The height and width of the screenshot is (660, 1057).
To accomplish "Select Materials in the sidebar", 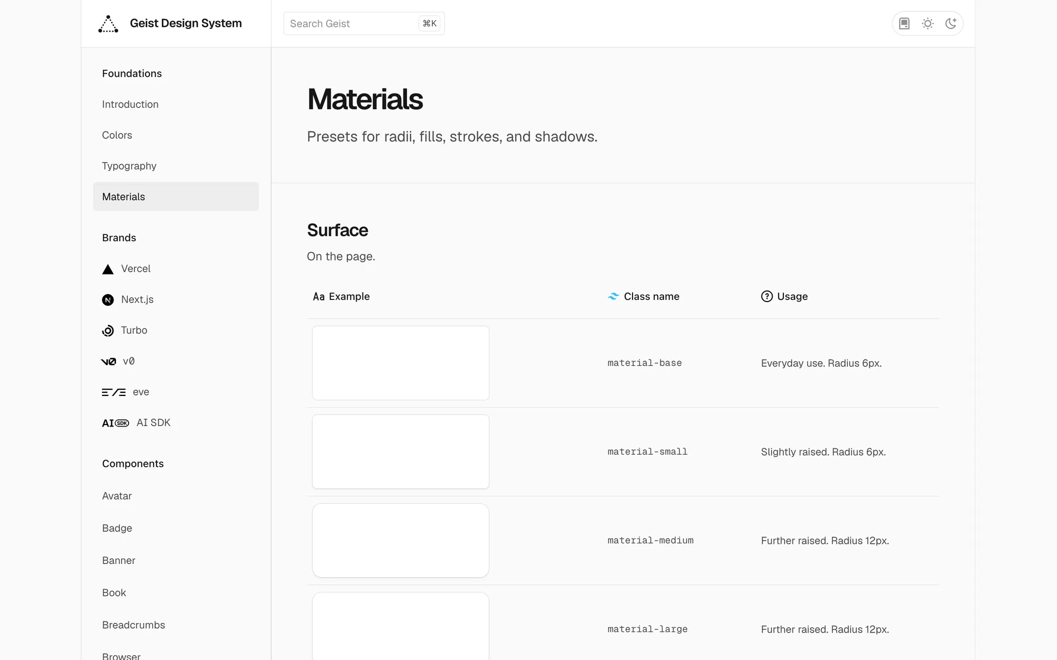I will (x=176, y=196).
